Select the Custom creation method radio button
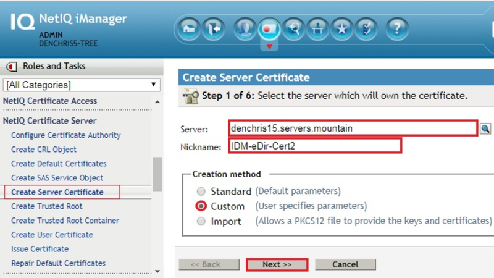This screenshot has height=278, width=494. click(201, 206)
